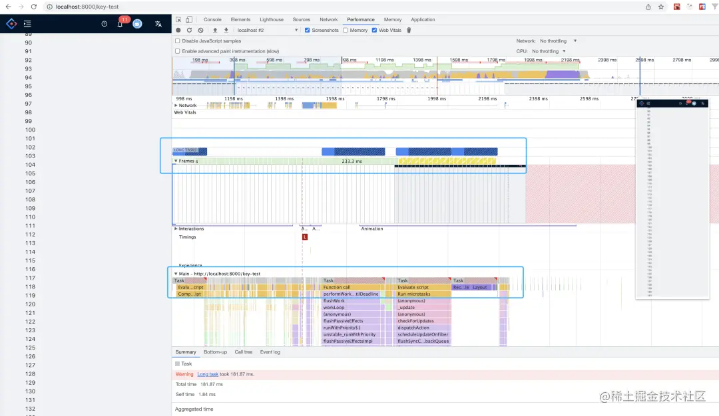Click the Long task warning link
The height and width of the screenshot is (416, 719).
(x=208, y=374)
